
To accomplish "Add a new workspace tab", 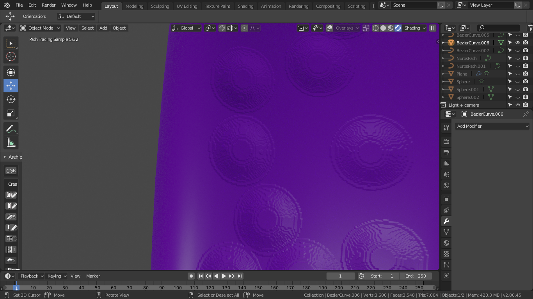I will (373, 6).
